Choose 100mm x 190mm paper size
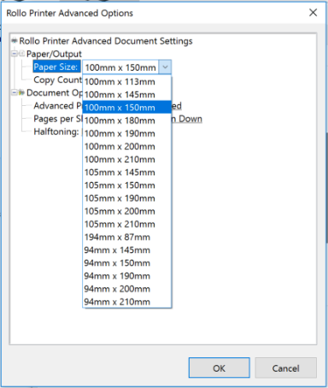 127,133
